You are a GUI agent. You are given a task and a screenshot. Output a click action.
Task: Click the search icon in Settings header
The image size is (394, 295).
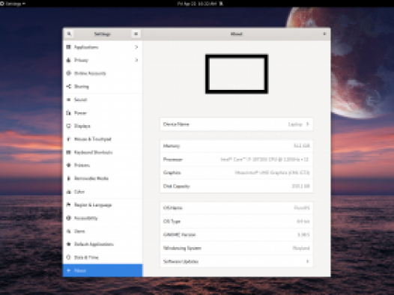[69, 34]
